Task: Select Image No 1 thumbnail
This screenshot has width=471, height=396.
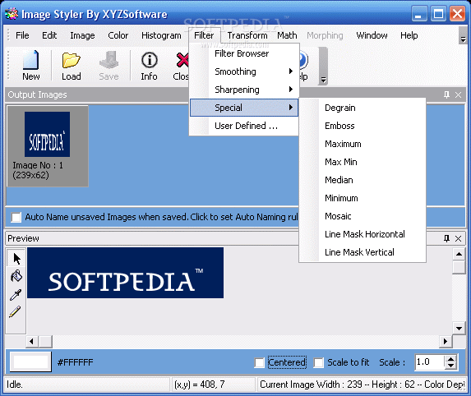Action: pos(48,146)
